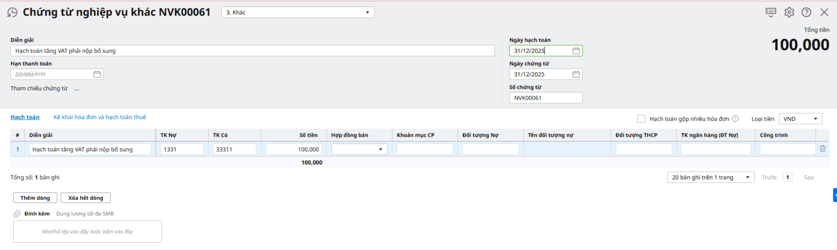Expand the Hợp đồng bán dropdown in row 1
Screen dimensions: 837x250
(x=380, y=150)
